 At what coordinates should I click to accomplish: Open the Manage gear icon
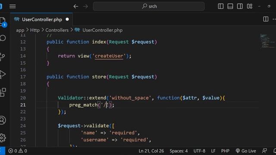(x=3, y=138)
